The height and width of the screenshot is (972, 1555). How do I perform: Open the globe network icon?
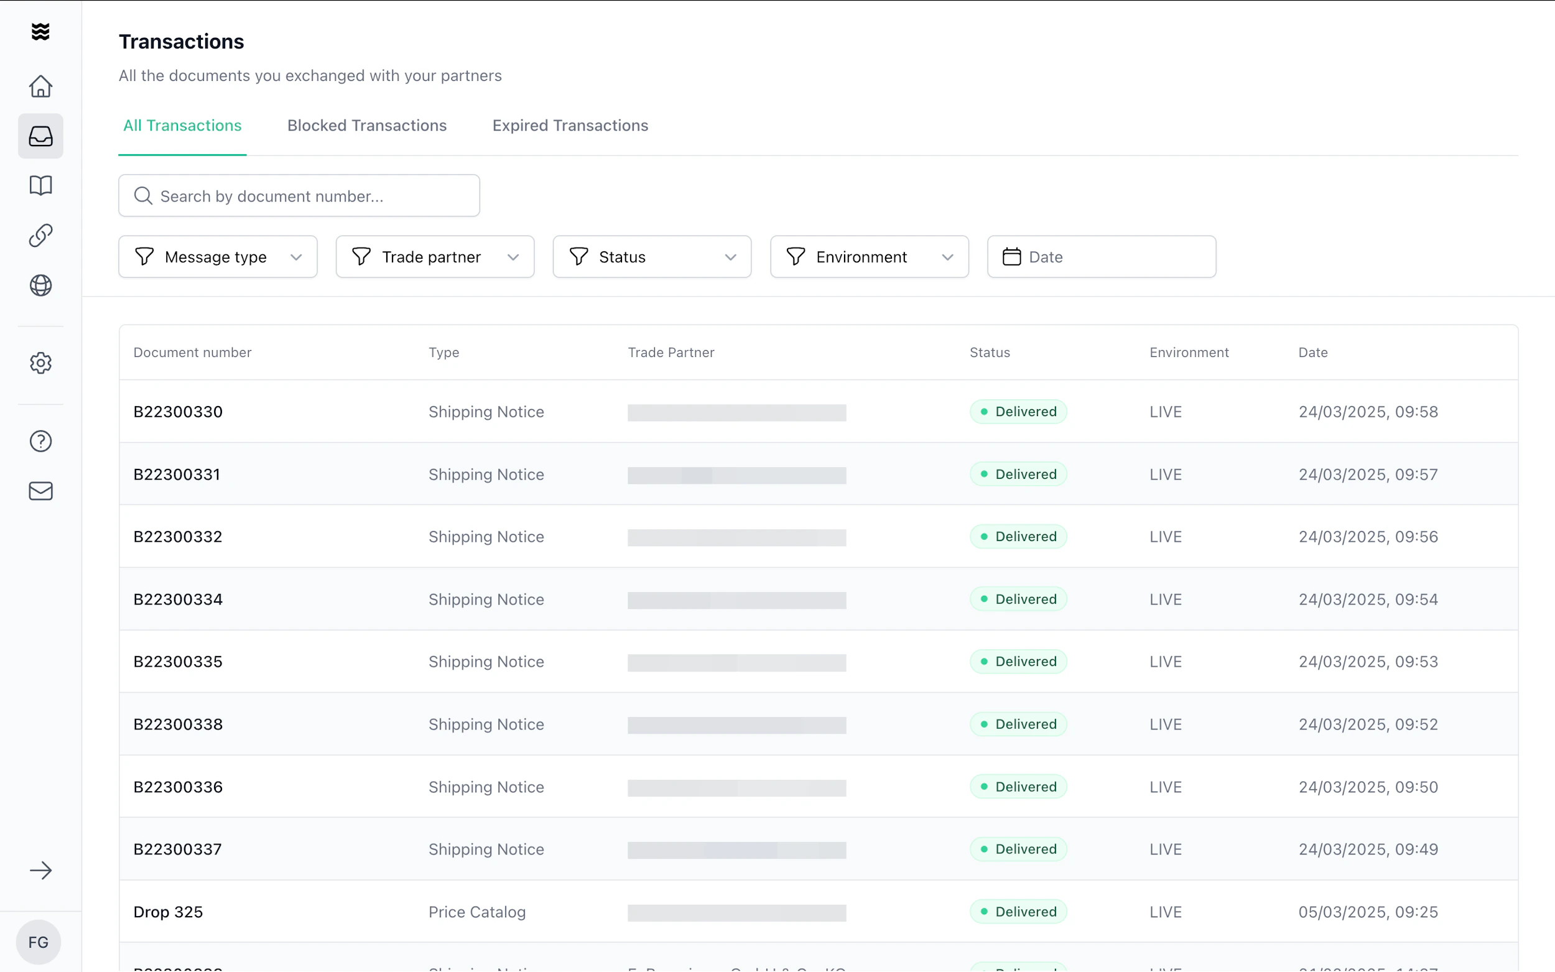[40, 285]
